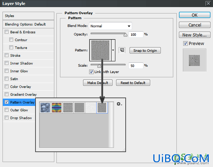Select the Stroke style entry
Screen dimensions: 213x167
(x=15, y=55)
